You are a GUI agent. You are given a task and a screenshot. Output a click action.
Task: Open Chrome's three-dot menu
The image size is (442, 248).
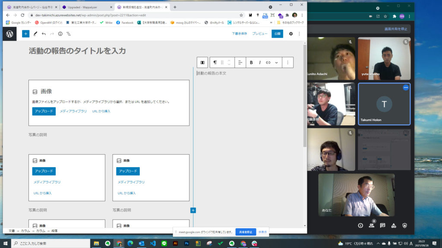302,15
